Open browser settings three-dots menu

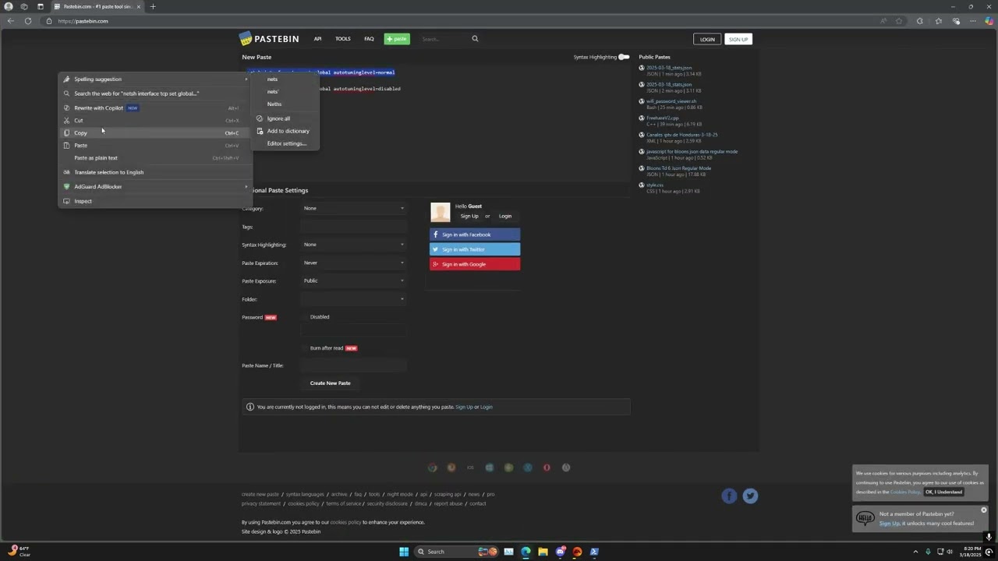click(973, 21)
